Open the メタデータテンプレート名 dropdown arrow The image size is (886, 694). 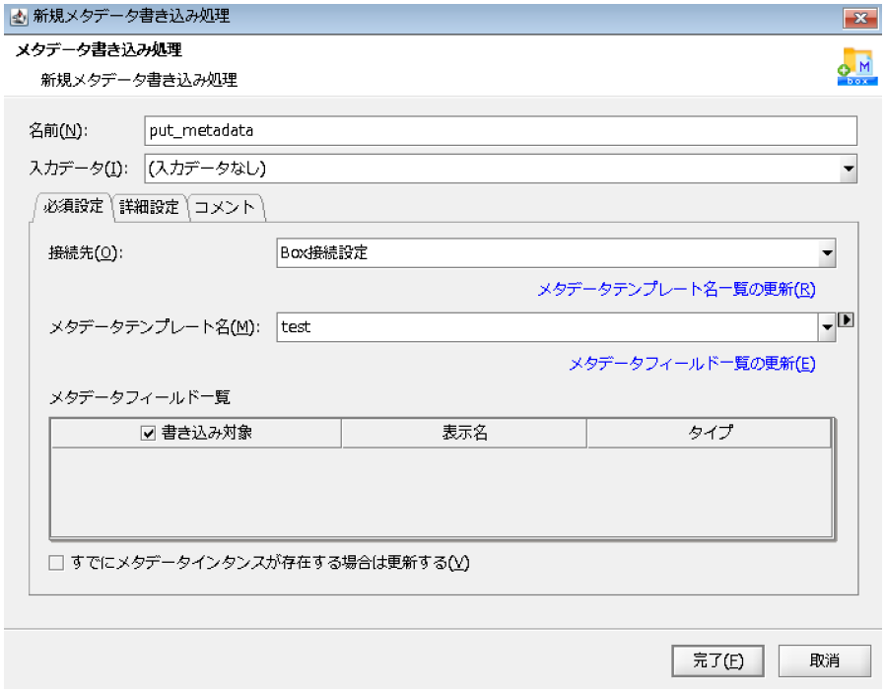tap(826, 327)
